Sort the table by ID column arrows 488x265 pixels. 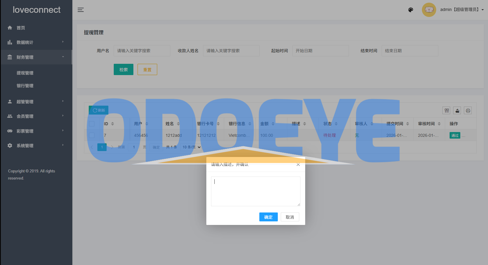point(113,124)
